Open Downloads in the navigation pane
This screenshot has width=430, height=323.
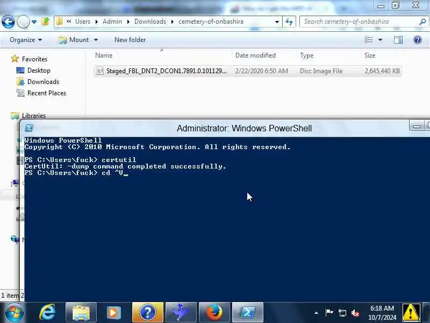(43, 82)
